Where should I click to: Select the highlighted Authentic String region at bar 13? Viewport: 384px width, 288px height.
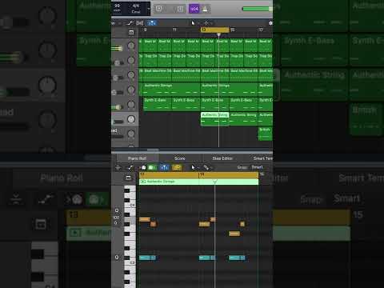215,119
